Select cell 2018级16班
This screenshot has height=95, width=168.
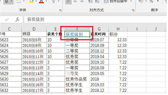[x=34, y=85]
